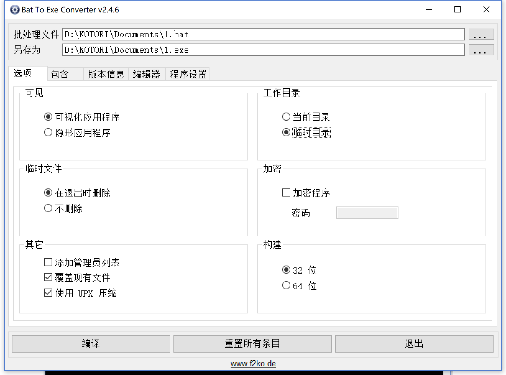
Task: Click the 批处理文件 path field
Action: coord(264,34)
